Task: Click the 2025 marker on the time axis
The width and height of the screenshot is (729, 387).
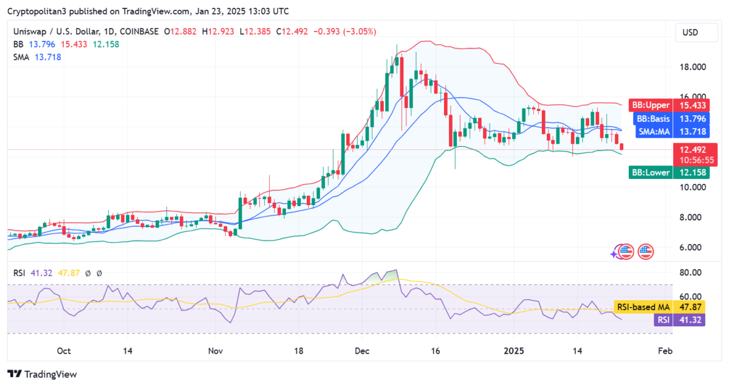Action: 514,351
